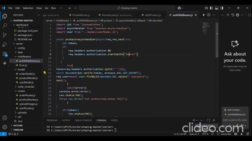Screen dimensions: 252x141
Task: Close the authMiddleware.js tab
Action: pyautogui.click(x=196, y=15)
